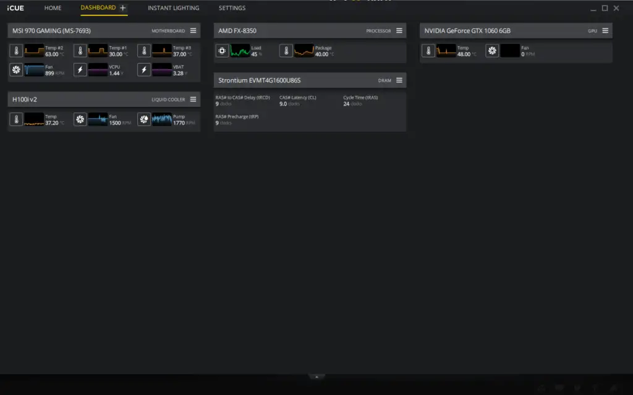Screen dimensions: 633x395
Task: Click the GTX 1060 Temp thermometer icon
Action: 428,51
